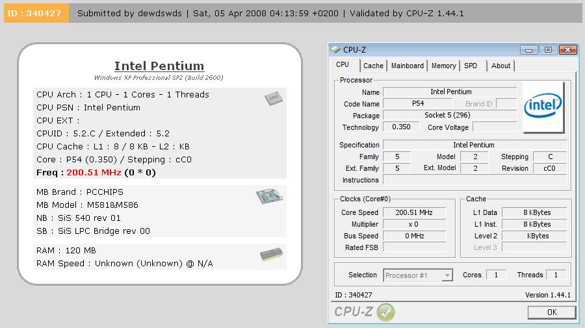
Task: Click 'CPU Cache : L1 : 8 / 8 KB' row
Action: click(113, 147)
